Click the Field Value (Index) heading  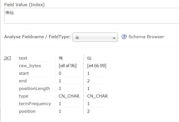pyautogui.click(x=24, y=5)
